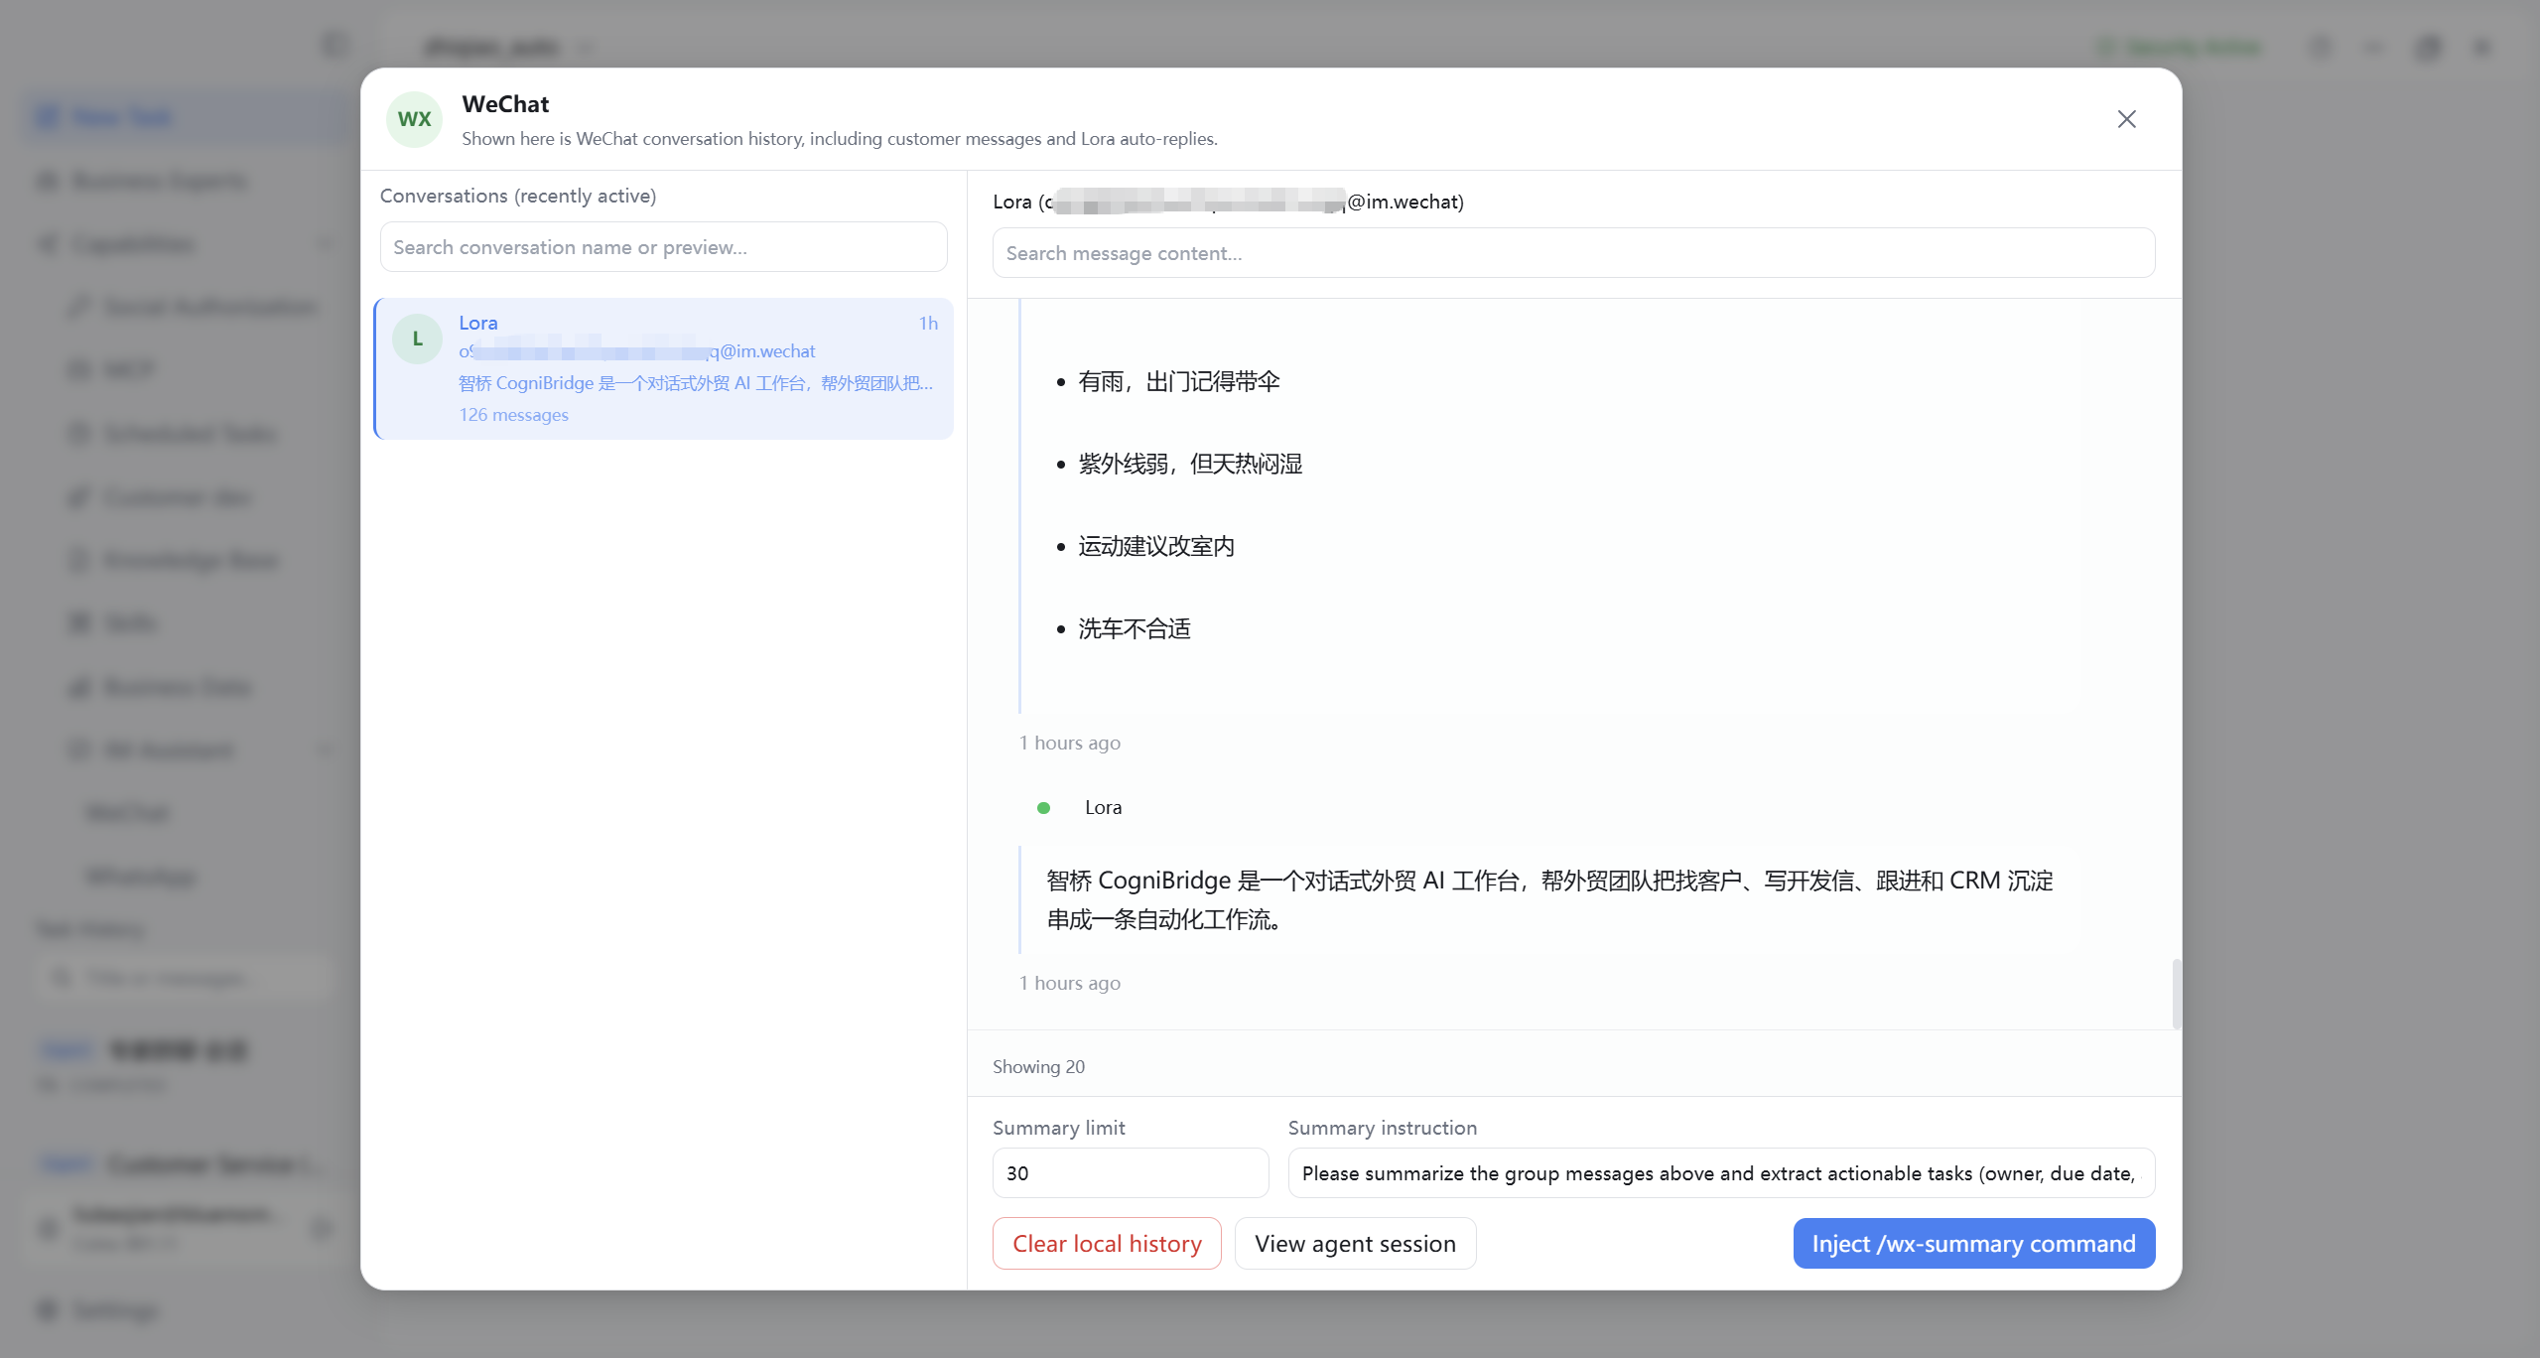Focus the conversation name search field
This screenshot has width=2540, height=1358.
pyautogui.click(x=663, y=247)
